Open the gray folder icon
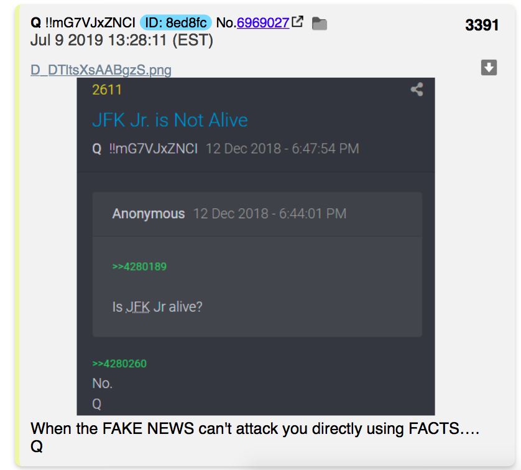 (x=320, y=24)
